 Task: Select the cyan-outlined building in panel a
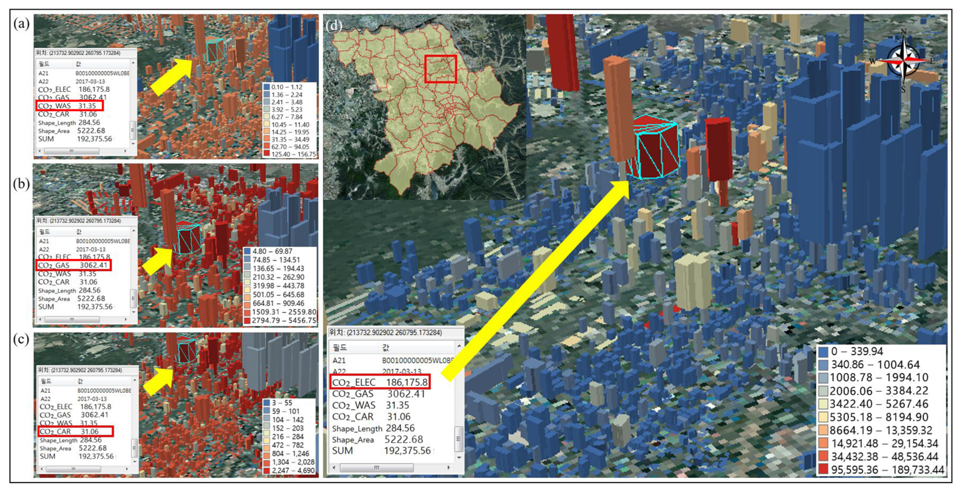point(215,50)
